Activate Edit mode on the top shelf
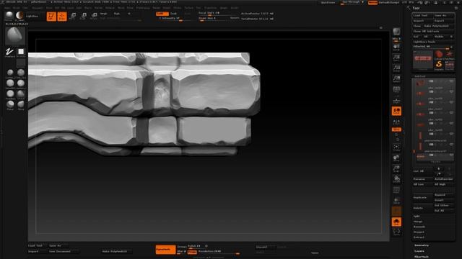The image size is (462, 259). (51, 17)
